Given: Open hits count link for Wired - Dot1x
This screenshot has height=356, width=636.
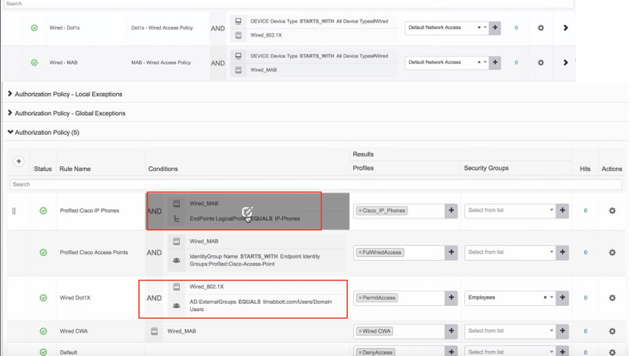Looking at the screenshot, I should tap(516, 28).
